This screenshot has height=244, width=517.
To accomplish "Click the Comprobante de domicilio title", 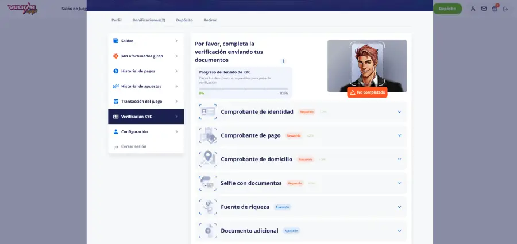I will 257,159.
